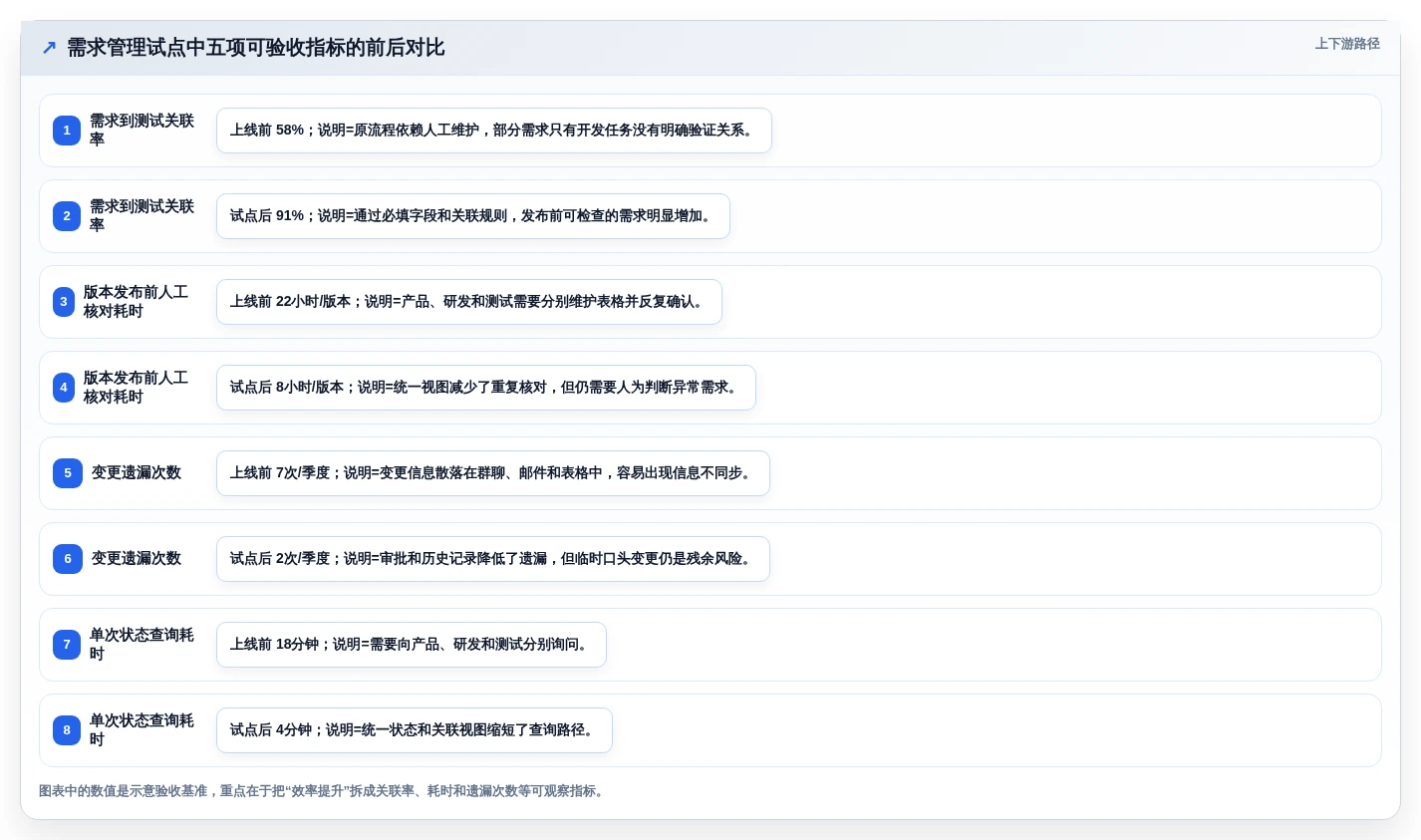This screenshot has width=1421, height=840.
Task: Click the 试点后 8小时/版本 description box
Action: [486, 388]
